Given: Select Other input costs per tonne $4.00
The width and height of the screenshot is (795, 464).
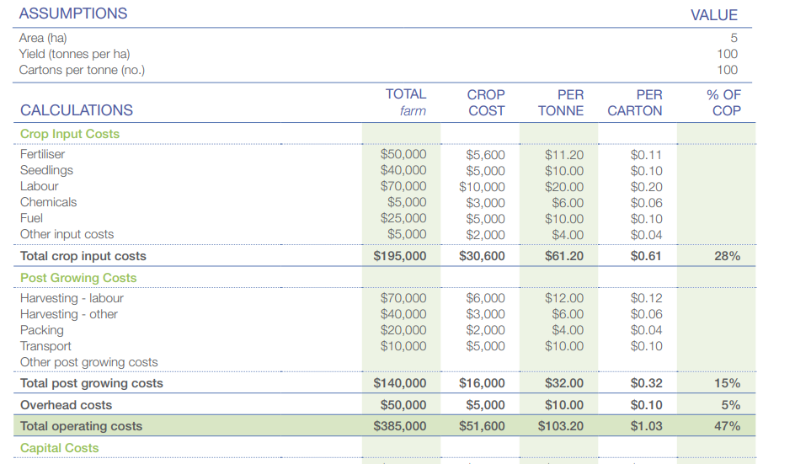Looking at the screenshot, I should coord(568,235).
